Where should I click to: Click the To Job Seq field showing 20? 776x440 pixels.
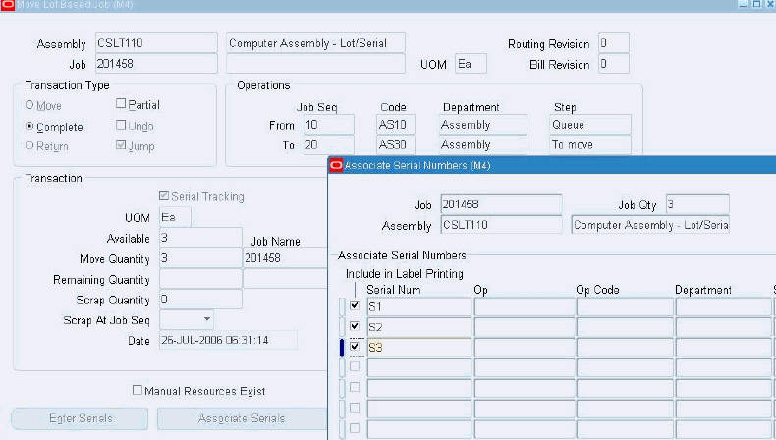(x=329, y=145)
